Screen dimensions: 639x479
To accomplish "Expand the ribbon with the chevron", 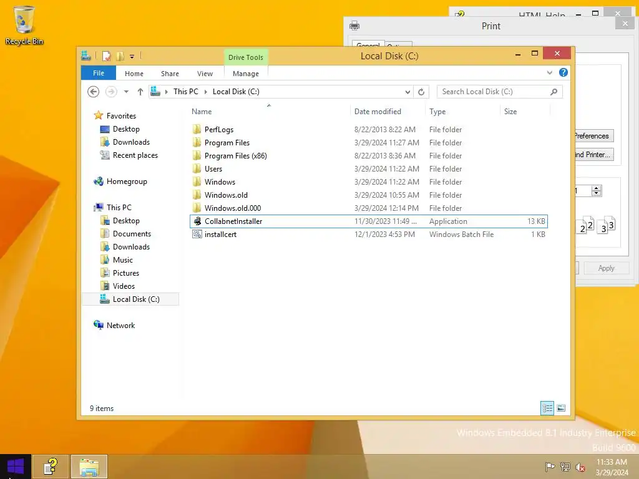I will click(550, 72).
